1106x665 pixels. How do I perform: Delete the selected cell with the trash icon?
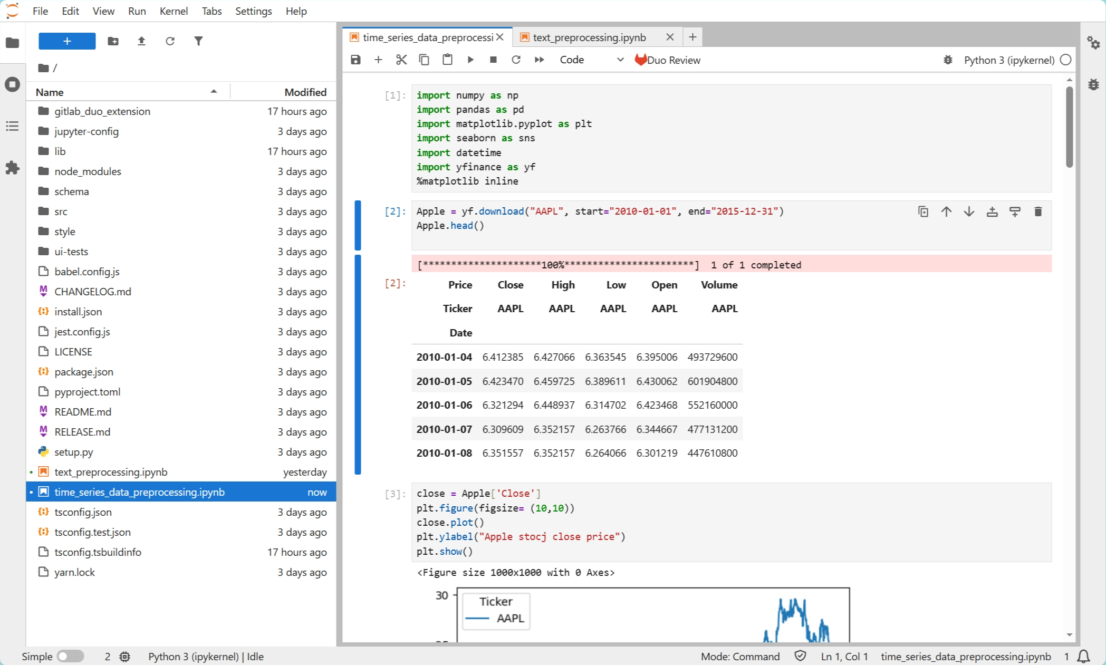click(x=1037, y=211)
